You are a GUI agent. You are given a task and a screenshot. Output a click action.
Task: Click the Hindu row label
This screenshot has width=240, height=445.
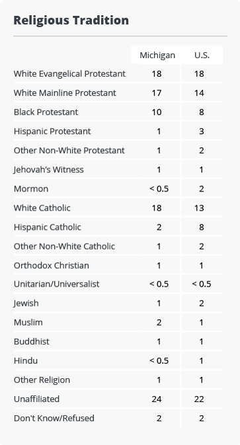point(26,360)
